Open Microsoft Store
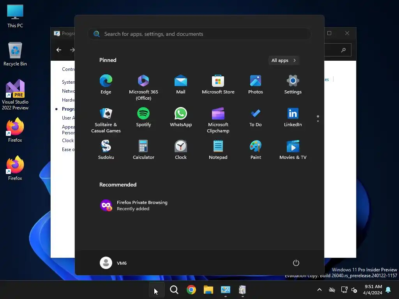The image size is (399, 299). pos(218,84)
